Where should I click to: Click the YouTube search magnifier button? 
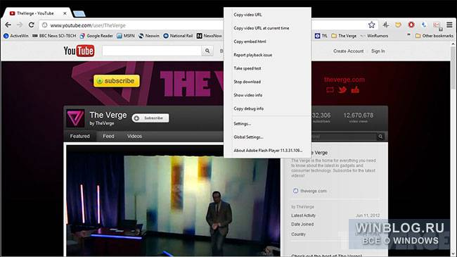pos(207,51)
